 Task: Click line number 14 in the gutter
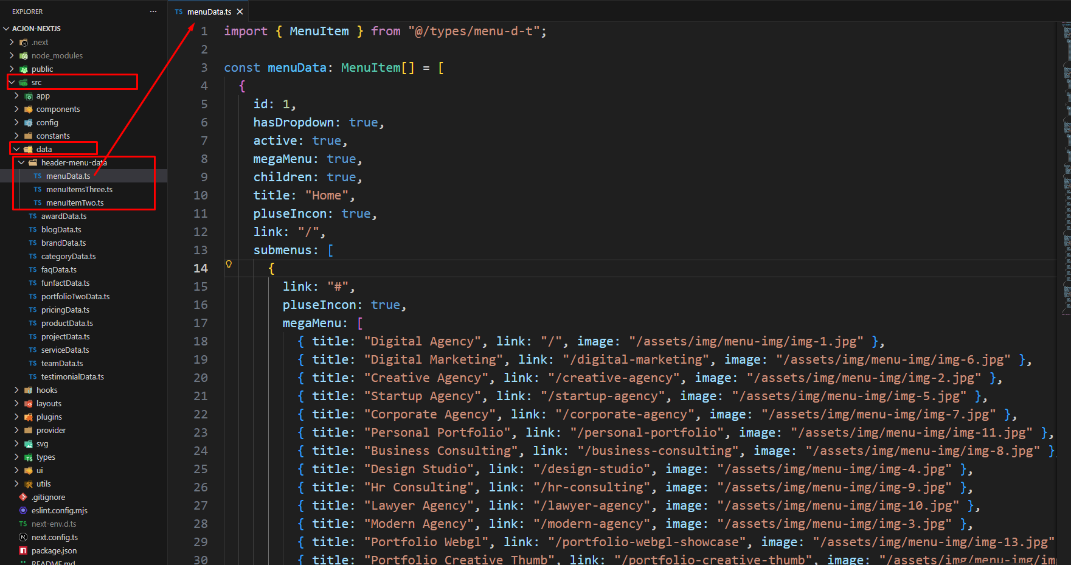point(201,268)
